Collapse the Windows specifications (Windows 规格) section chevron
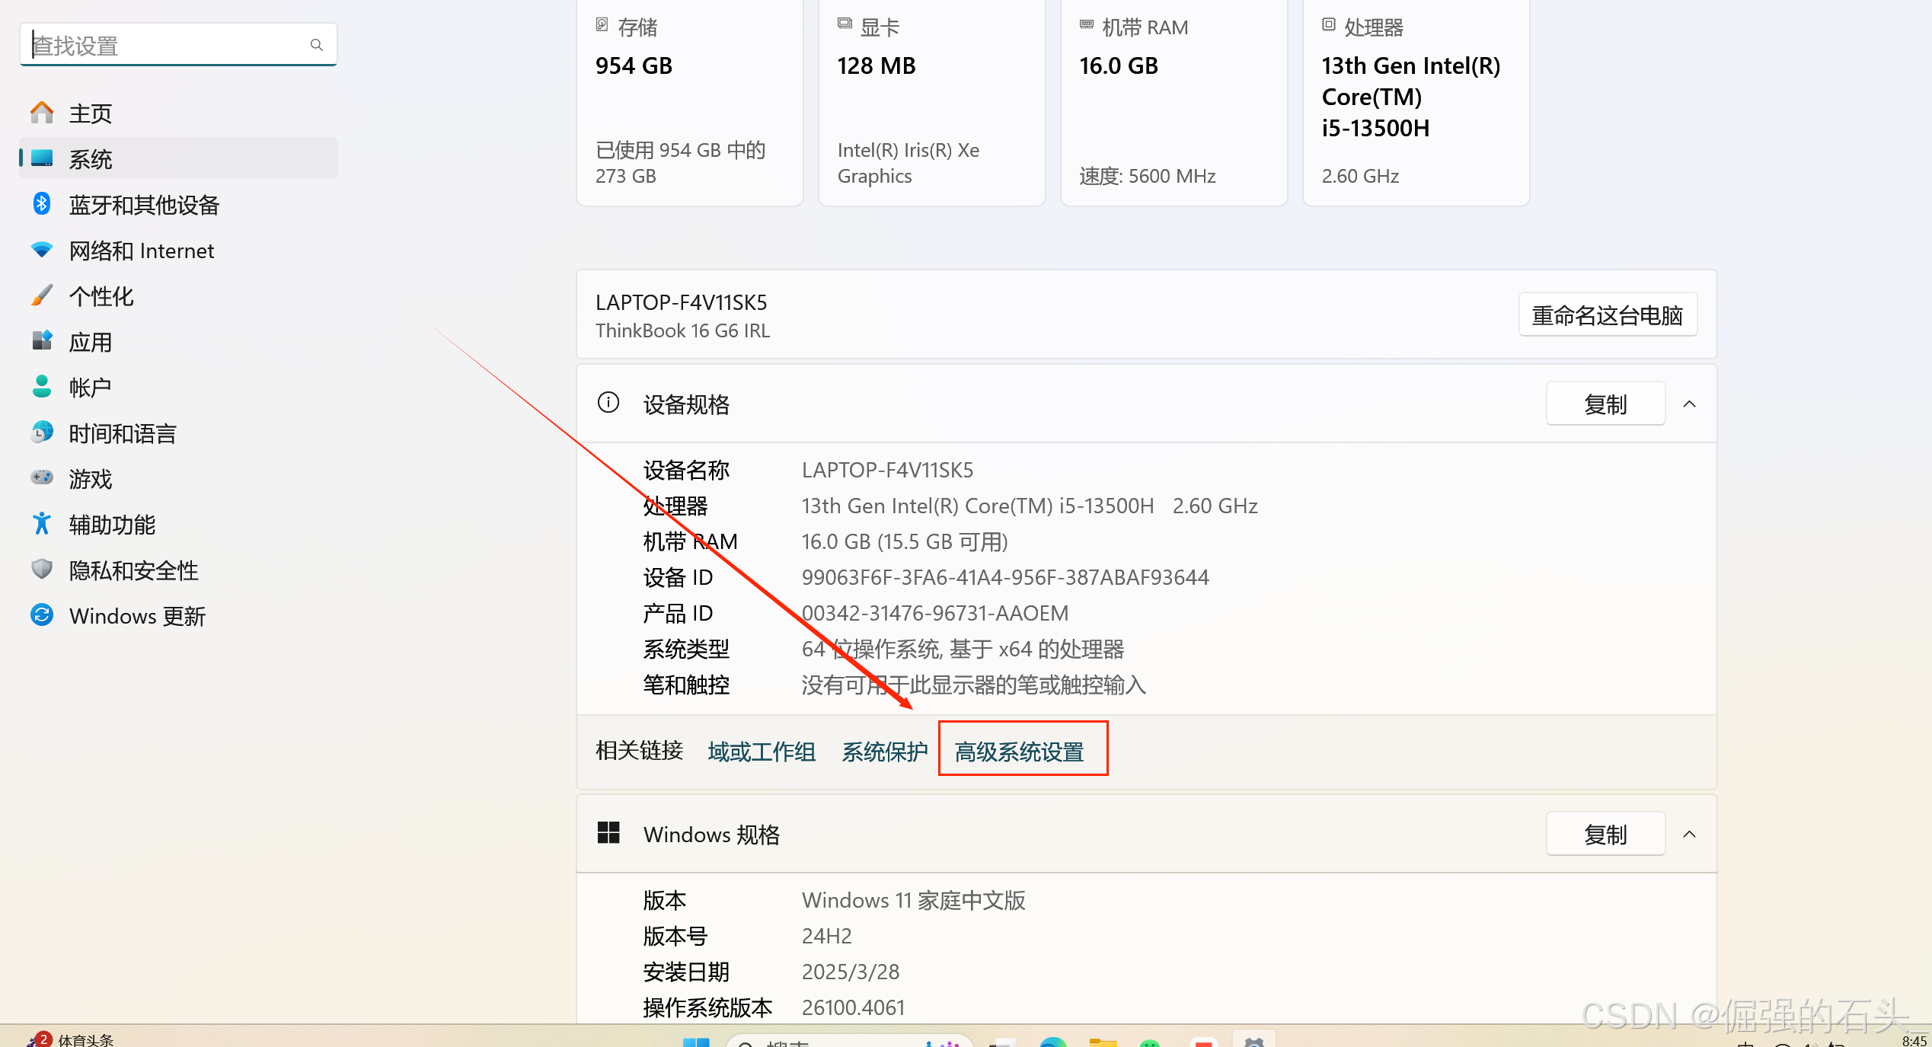The width and height of the screenshot is (1932, 1047). coord(1689,835)
